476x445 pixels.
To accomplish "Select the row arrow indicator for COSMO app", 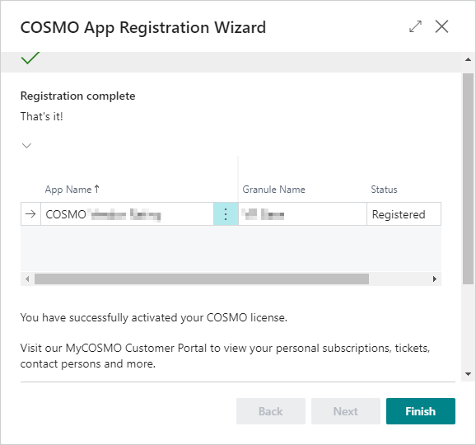I will pyautogui.click(x=30, y=214).
